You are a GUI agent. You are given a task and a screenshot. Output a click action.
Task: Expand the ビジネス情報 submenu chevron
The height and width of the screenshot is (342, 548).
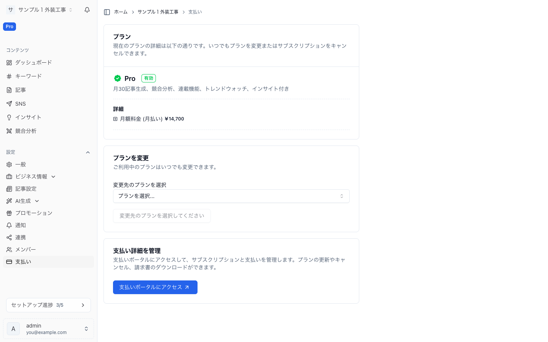pyautogui.click(x=53, y=177)
